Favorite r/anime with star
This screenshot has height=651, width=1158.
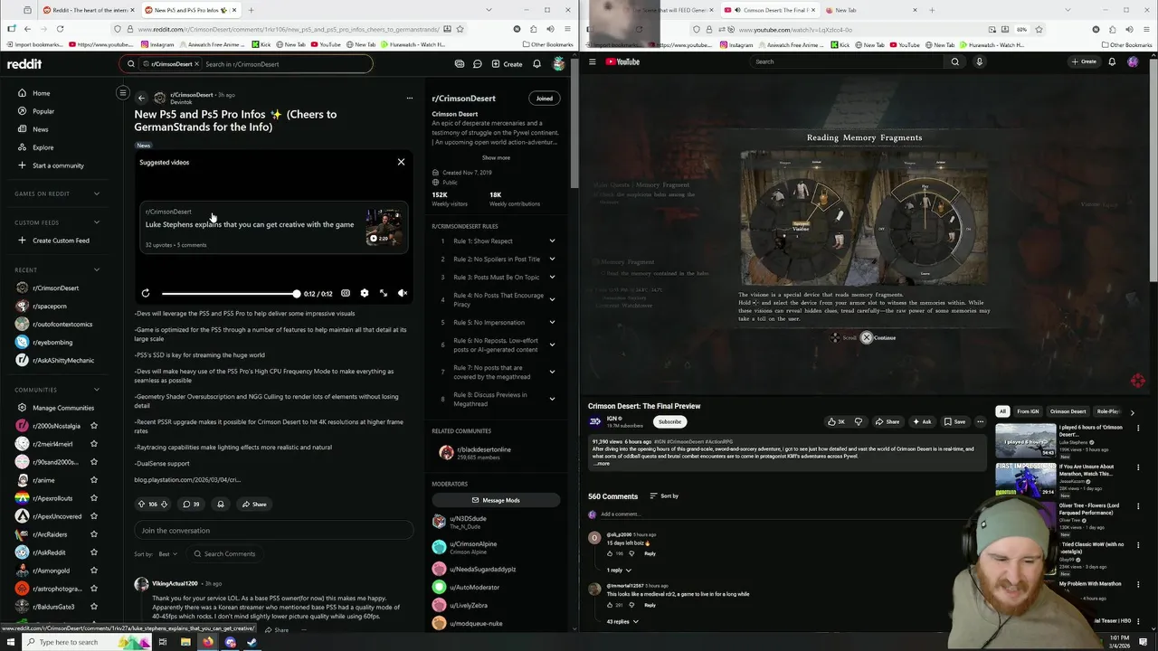point(94,480)
